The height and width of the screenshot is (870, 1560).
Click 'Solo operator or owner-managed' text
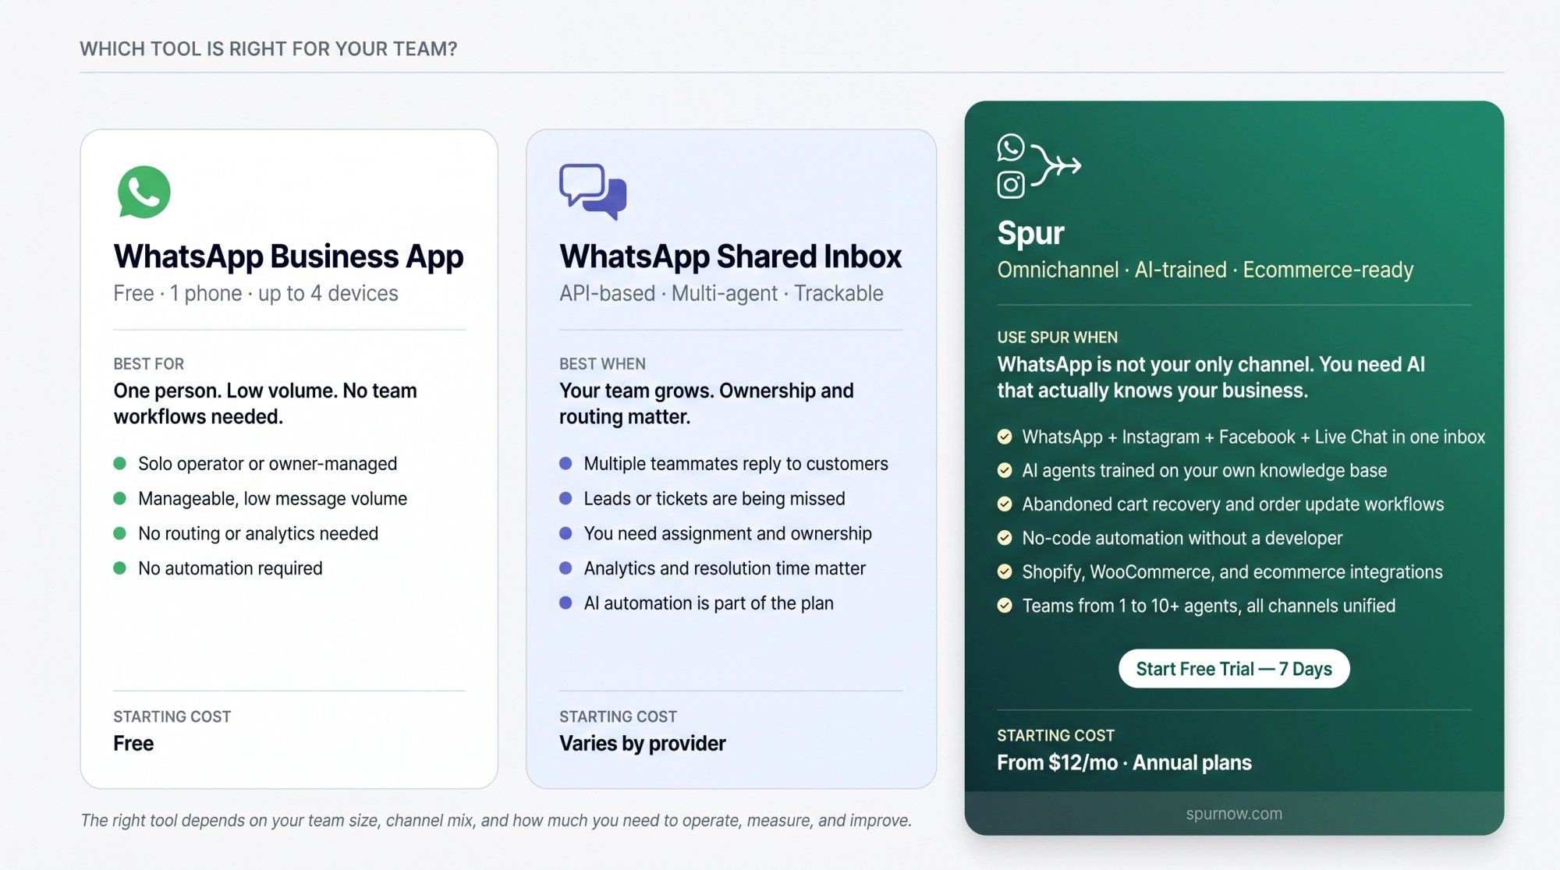[x=268, y=464]
